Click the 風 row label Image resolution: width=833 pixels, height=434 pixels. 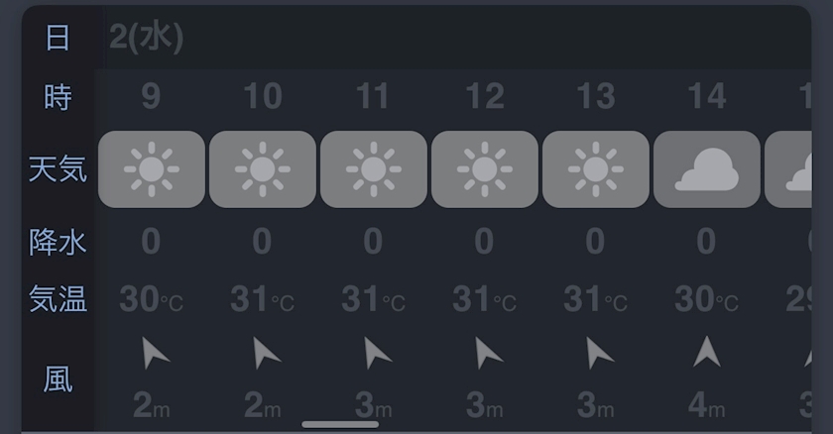(58, 379)
